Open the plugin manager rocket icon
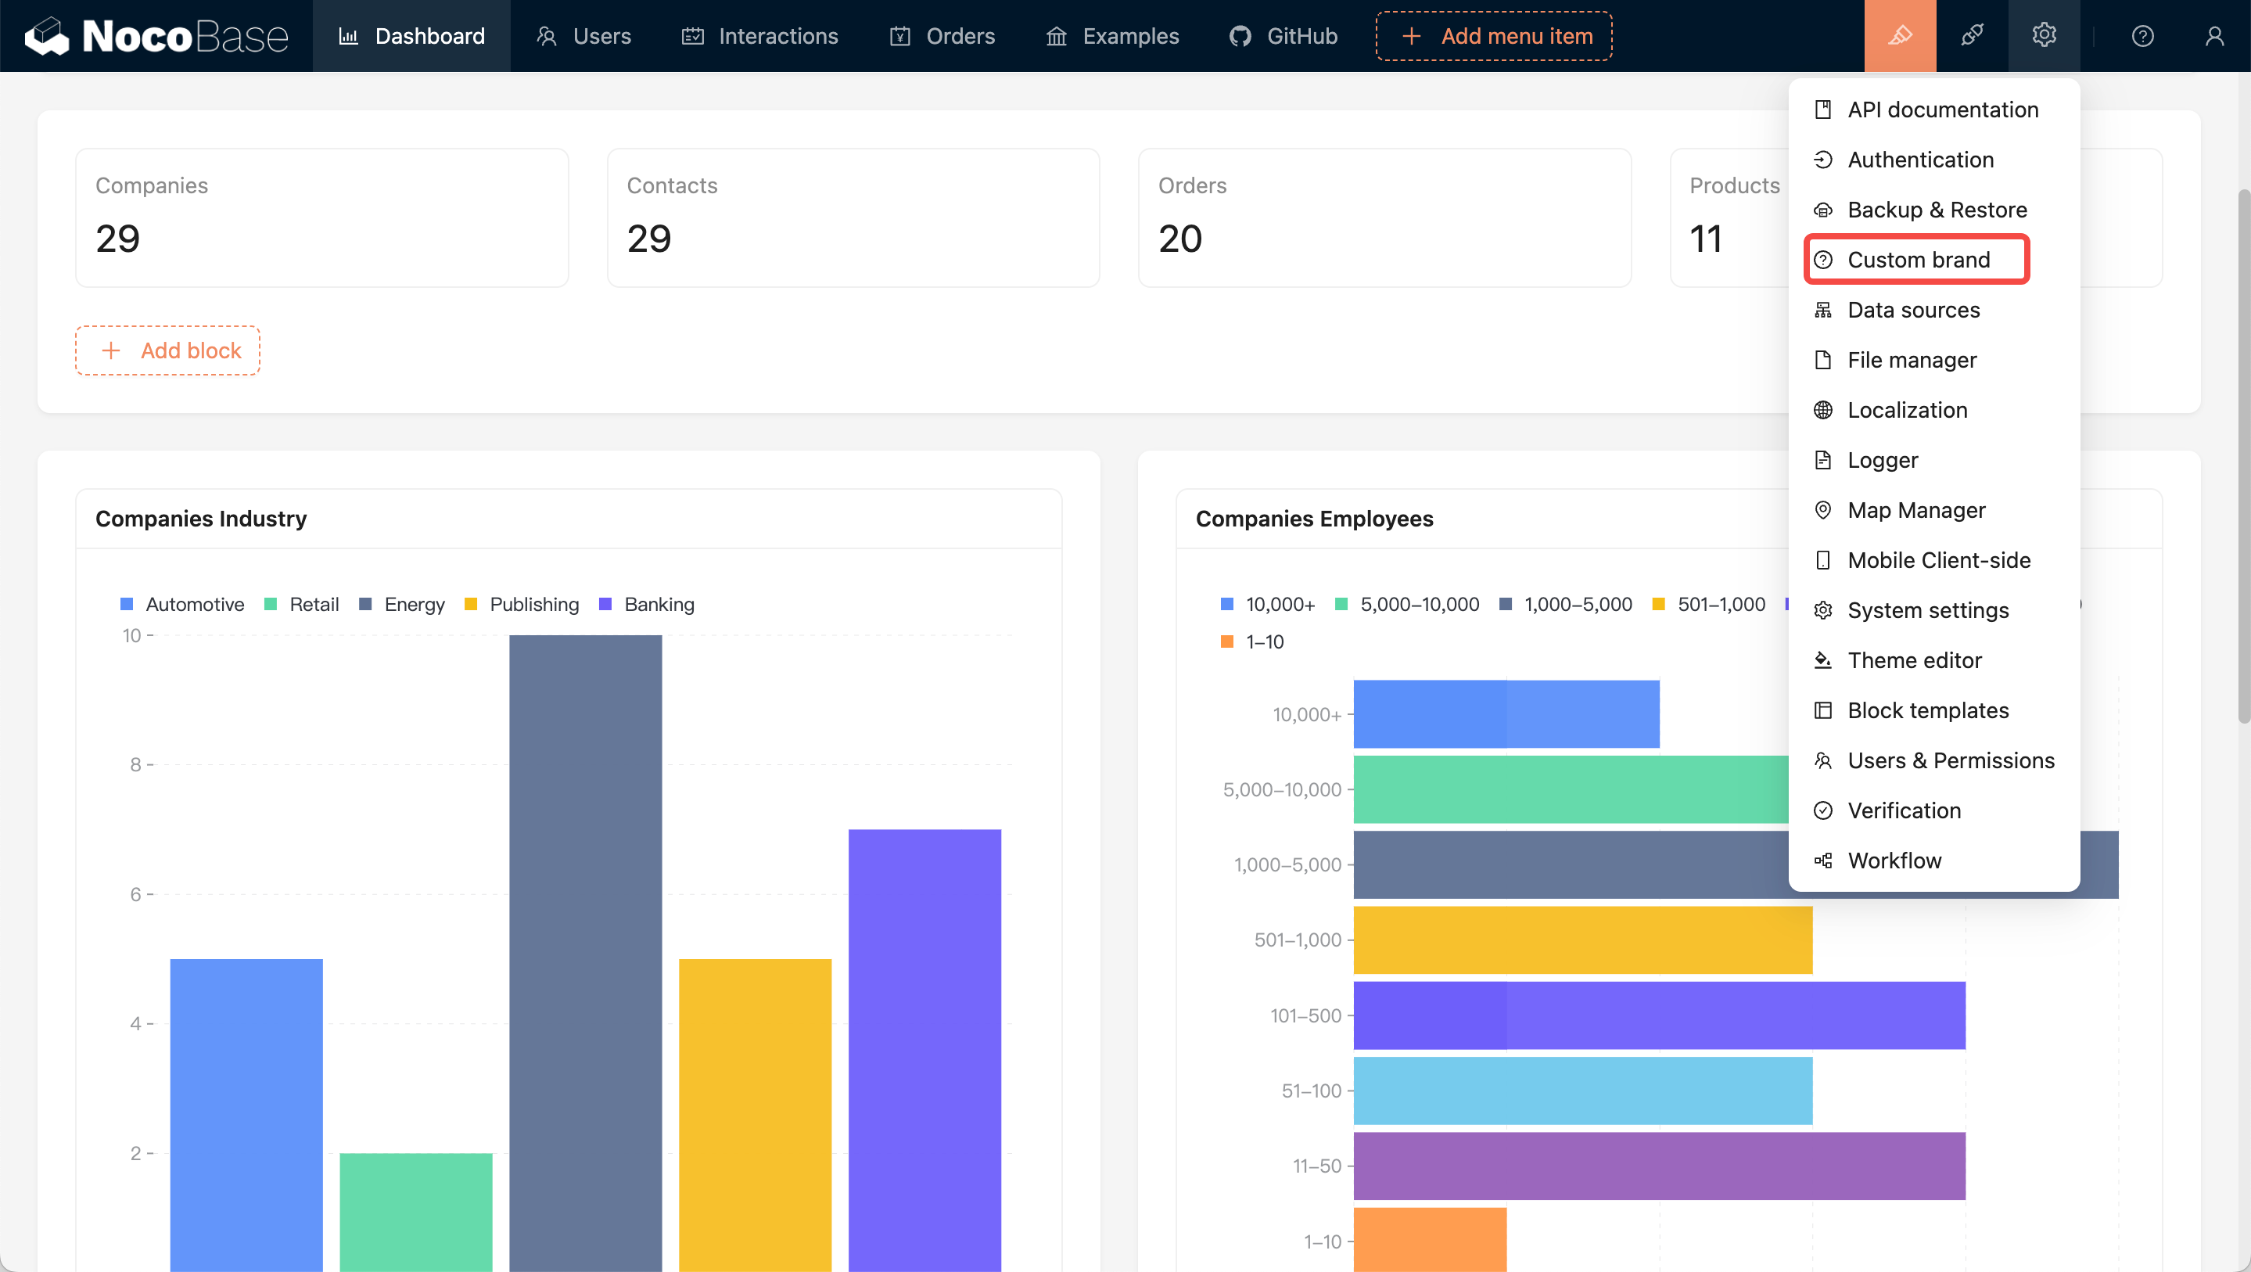The width and height of the screenshot is (2251, 1272). pyautogui.click(x=1971, y=36)
